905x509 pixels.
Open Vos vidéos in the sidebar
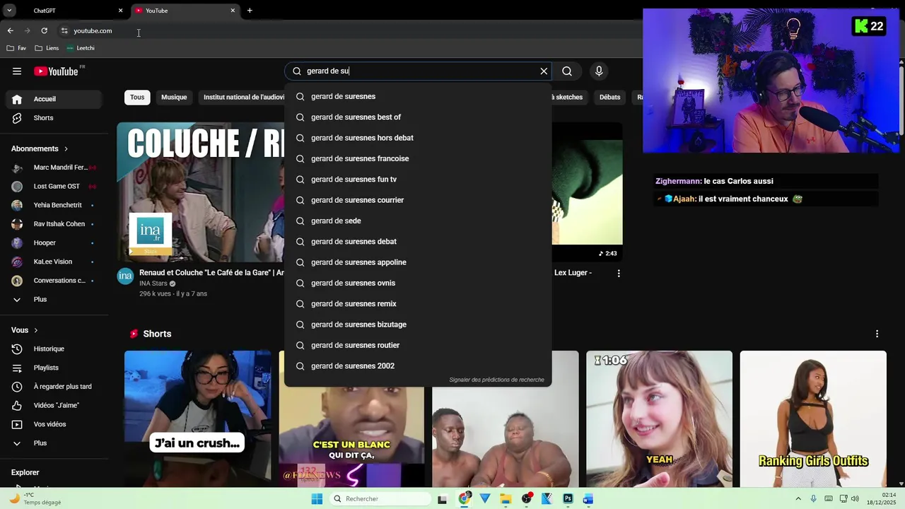pyautogui.click(x=55, y=424)
